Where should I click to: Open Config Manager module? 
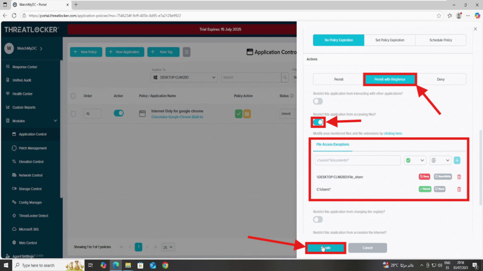point(30,202)
